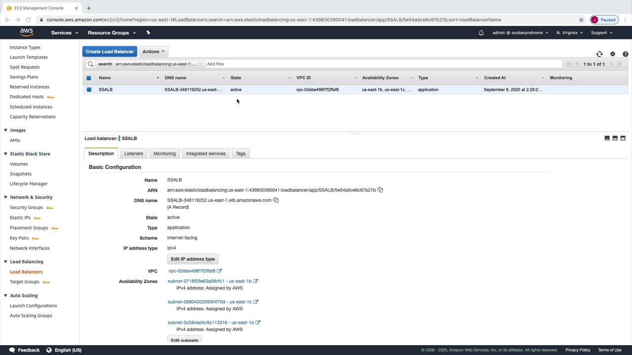This screenshot has height=355, width=632.
Task: Minimize the details panel layout icon
Action: pyautogui.click(x=607, y=139)
